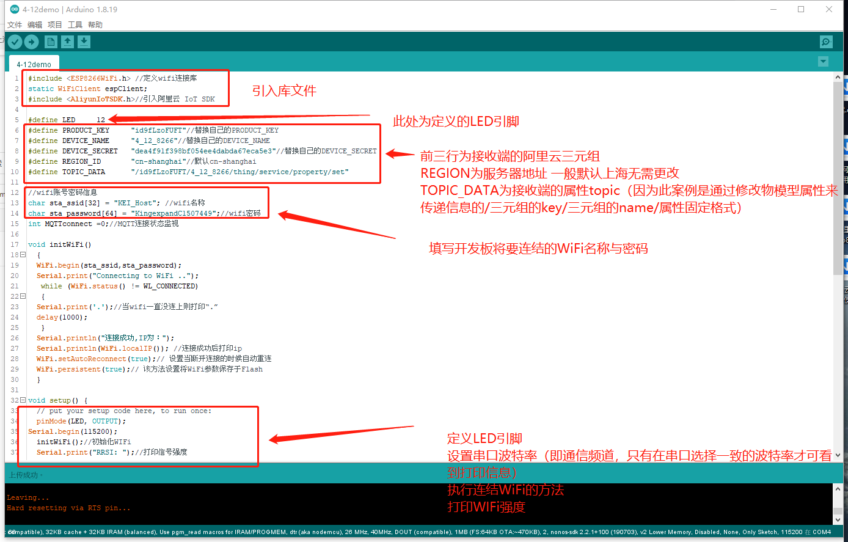Collapse the while loop fold at line 22
Viewport: 848px width, 542px height.
(23, 296)
